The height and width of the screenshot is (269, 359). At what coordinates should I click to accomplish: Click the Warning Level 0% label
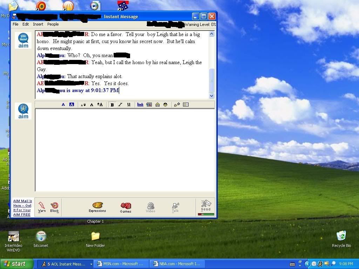coord(200,25)
